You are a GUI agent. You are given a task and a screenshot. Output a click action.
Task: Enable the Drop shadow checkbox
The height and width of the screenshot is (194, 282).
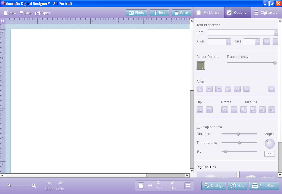click(198, 127)
